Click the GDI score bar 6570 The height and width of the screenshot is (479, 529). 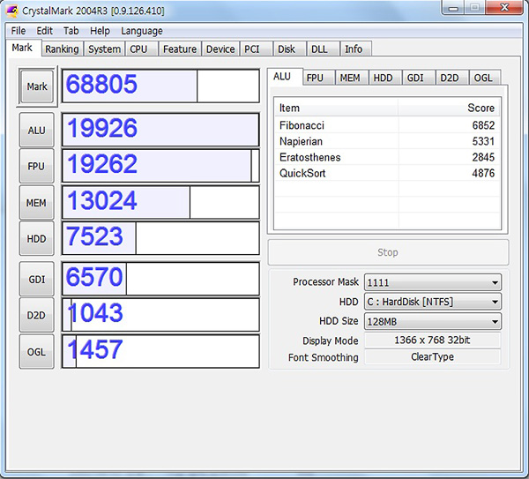click(160, 279)
